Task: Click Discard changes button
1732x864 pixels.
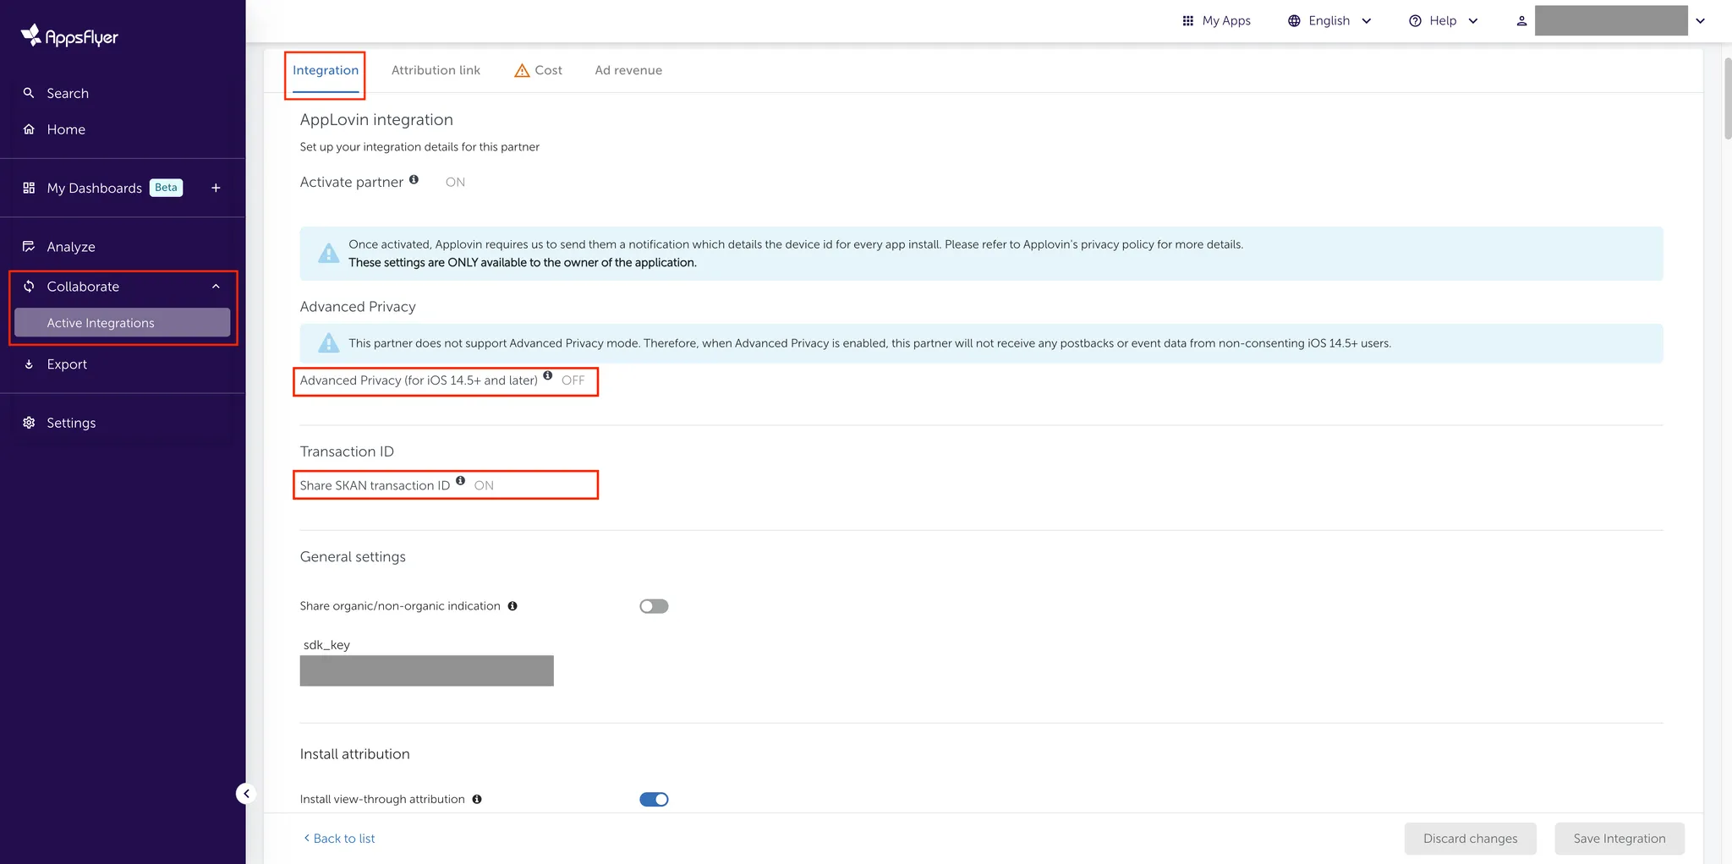Action: pyautogui.click(x=1470, y=839)
